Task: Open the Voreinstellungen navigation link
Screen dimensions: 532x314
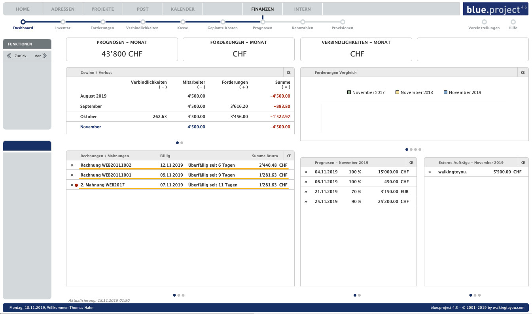Action: (x=483, y=28)
